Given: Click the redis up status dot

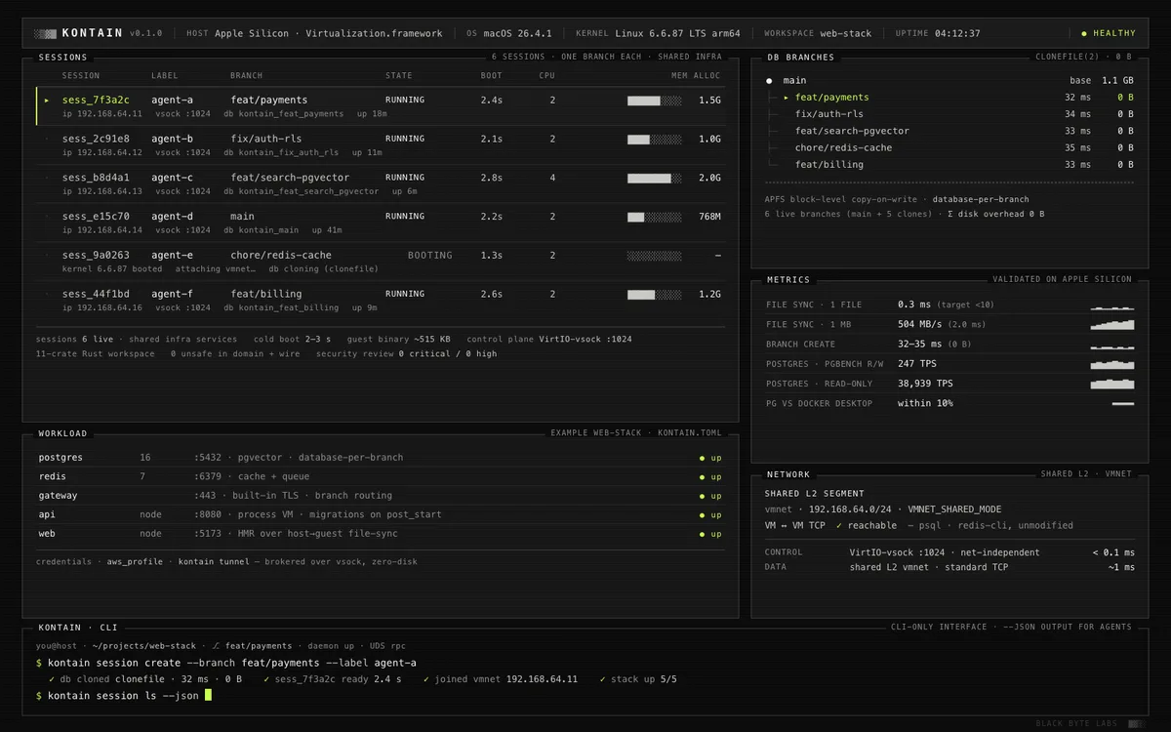Looking at the screenshot, I should 702,476.
